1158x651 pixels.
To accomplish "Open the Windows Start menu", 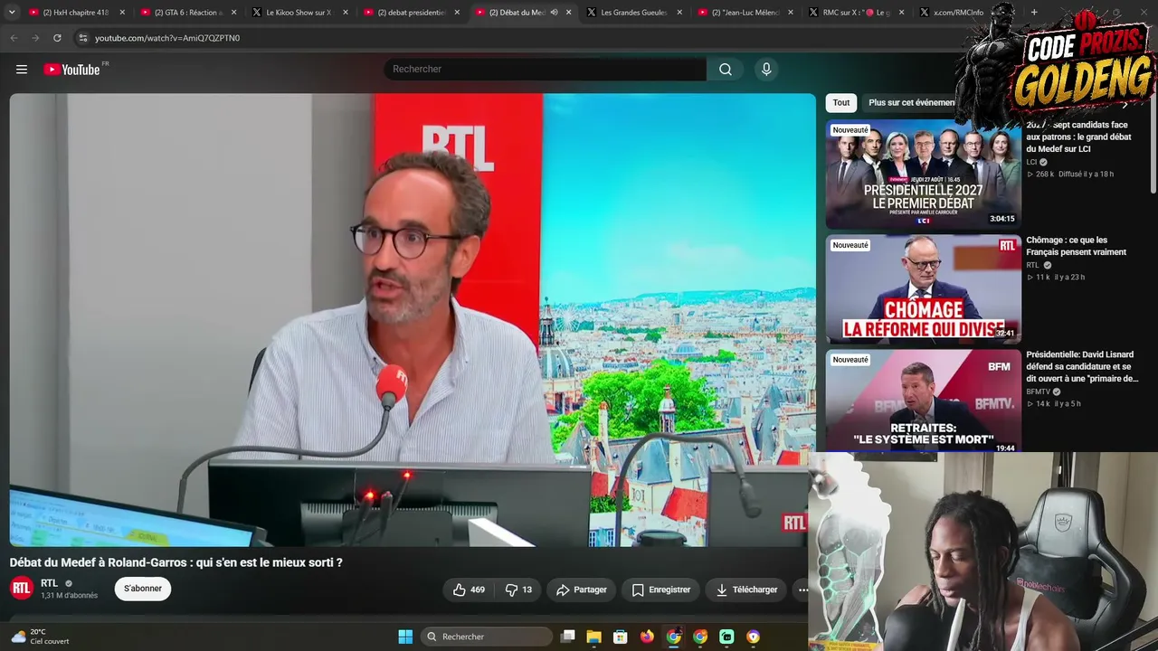I will (x=405, y=637).
